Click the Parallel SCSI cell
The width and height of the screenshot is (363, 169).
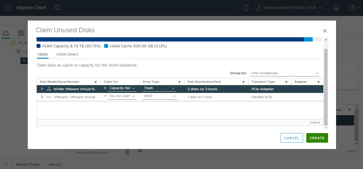(262, 97)
